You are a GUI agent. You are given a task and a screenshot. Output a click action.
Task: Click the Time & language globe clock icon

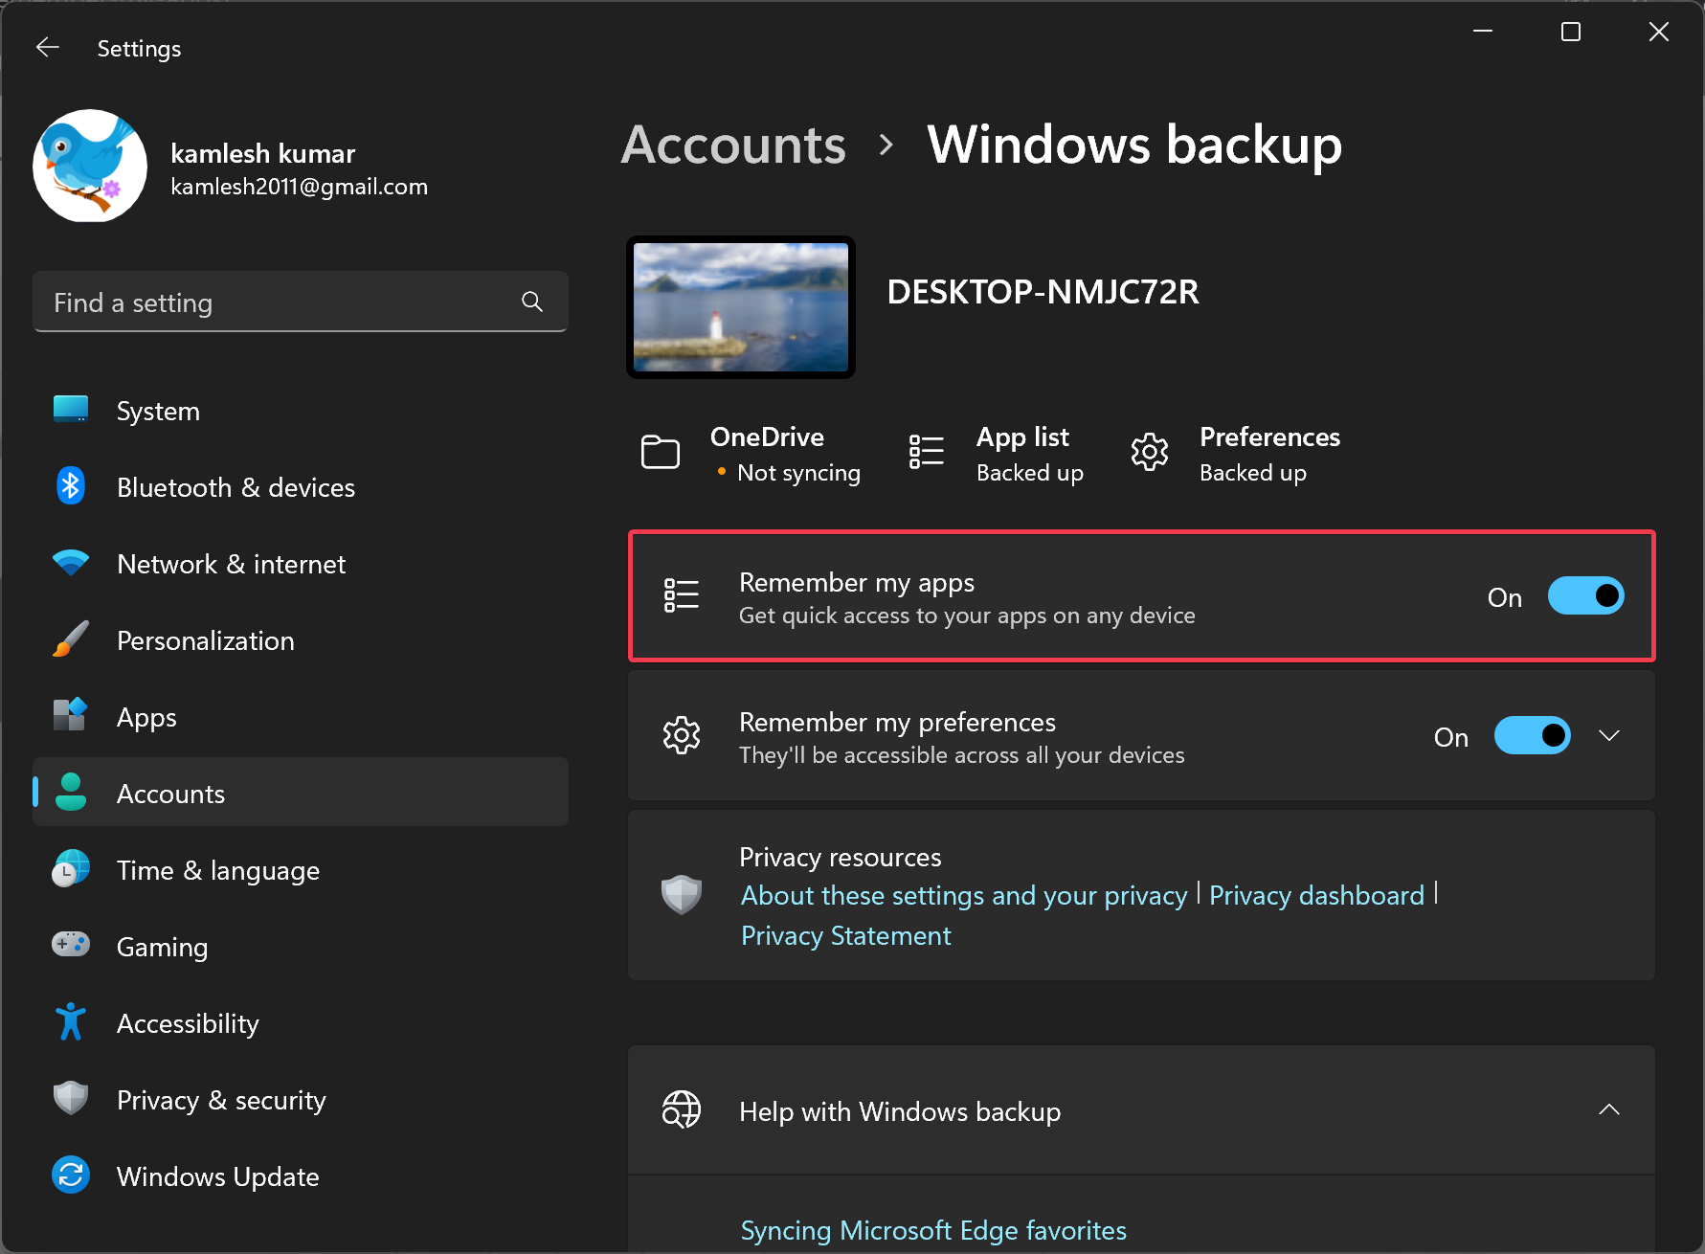tap(71, 869)
